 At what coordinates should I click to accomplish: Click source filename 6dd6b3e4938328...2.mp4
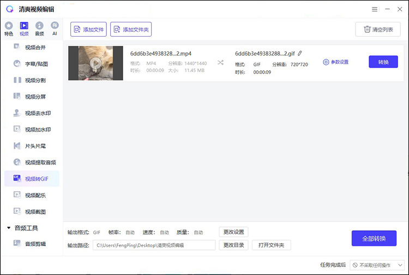click(x=161, y=53)
